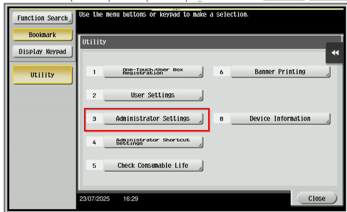Show the Display Keypad
The image size is (347, 212).
click(x=42, y=52)
